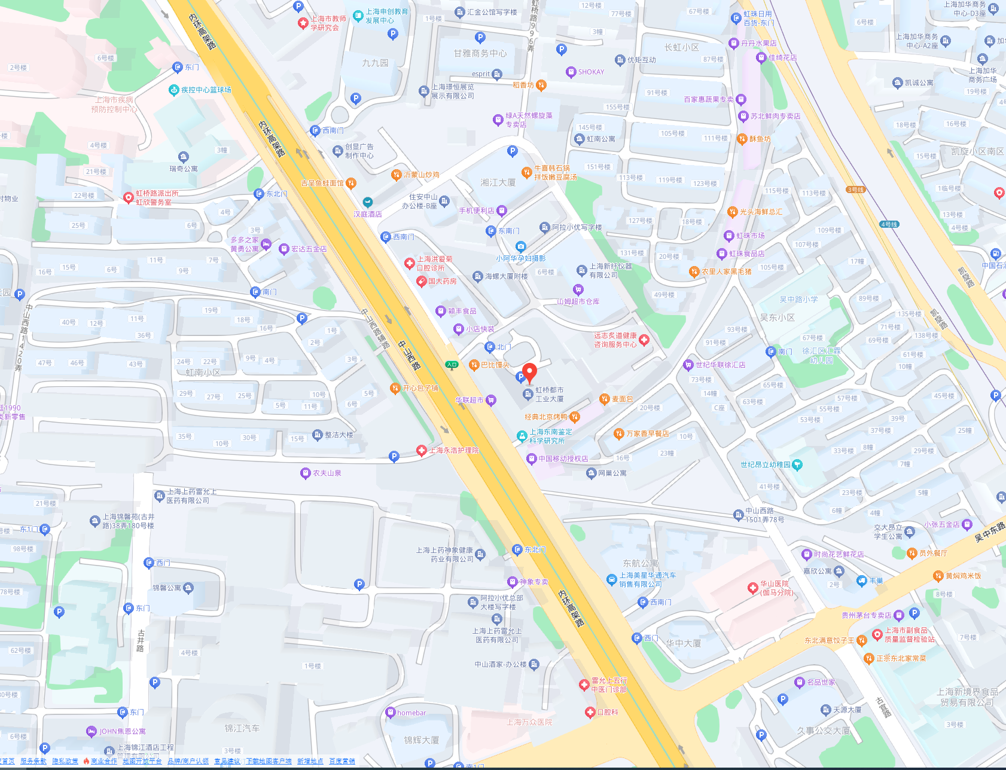Click the 小阿华孕妇摄影 camera icon
1006x770 pixels.
coord(520,247)
